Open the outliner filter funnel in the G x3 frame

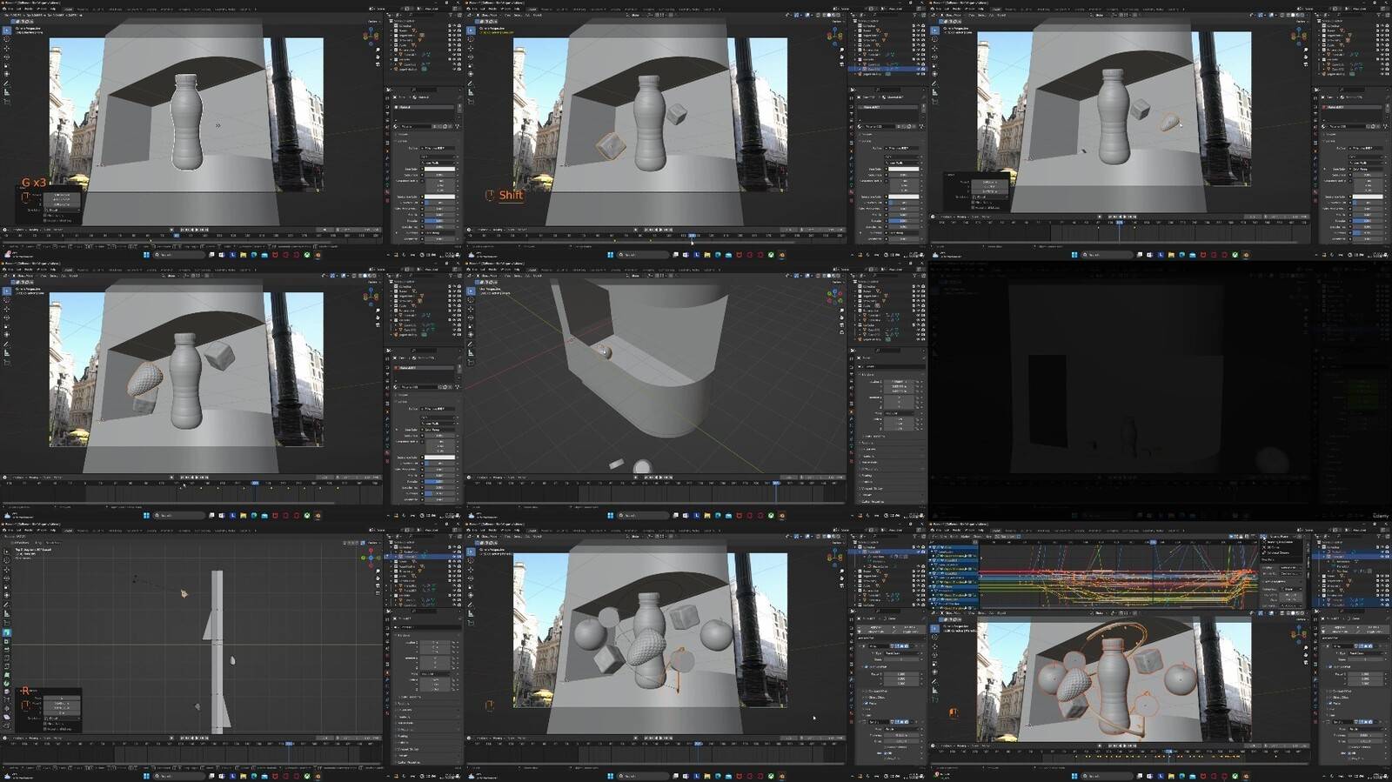coord(451,15)
